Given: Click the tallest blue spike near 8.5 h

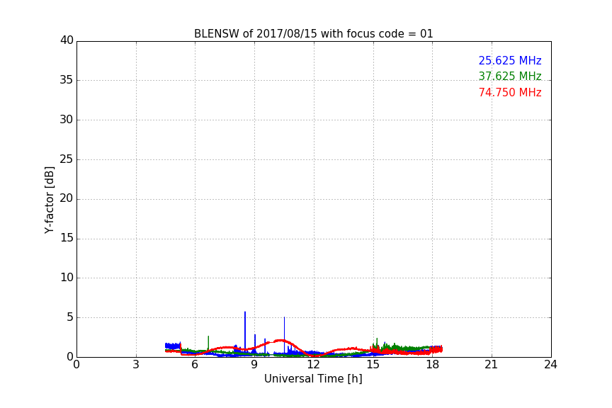Looking at the screenshot, I should point(245,330).
